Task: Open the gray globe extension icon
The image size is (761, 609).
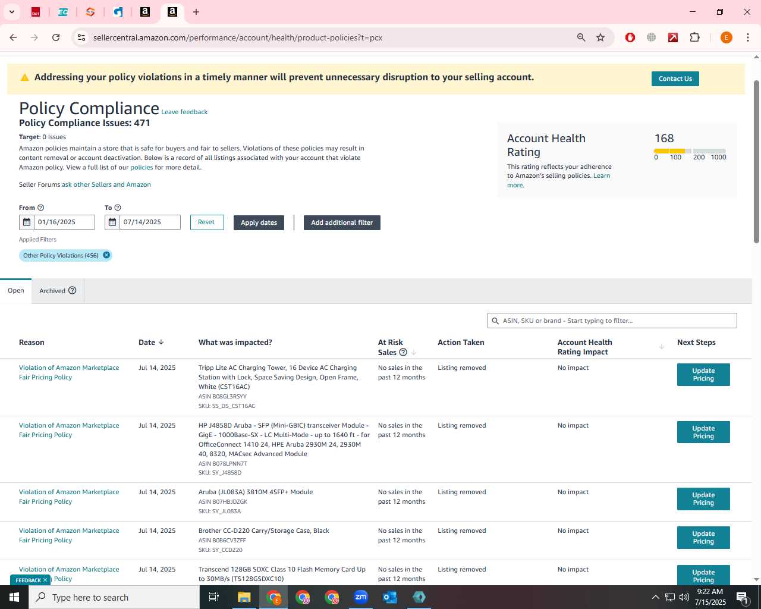Action: coord(652,37)
